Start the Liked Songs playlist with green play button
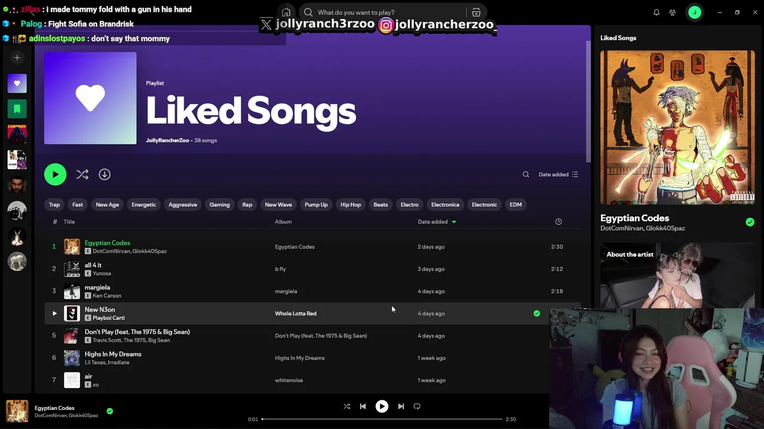Viewport: 764px width, 429px height. pos(55,174)
